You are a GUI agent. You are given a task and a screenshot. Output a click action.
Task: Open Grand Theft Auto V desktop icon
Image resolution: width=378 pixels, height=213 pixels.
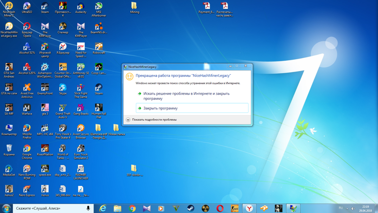tap(63, 111)
